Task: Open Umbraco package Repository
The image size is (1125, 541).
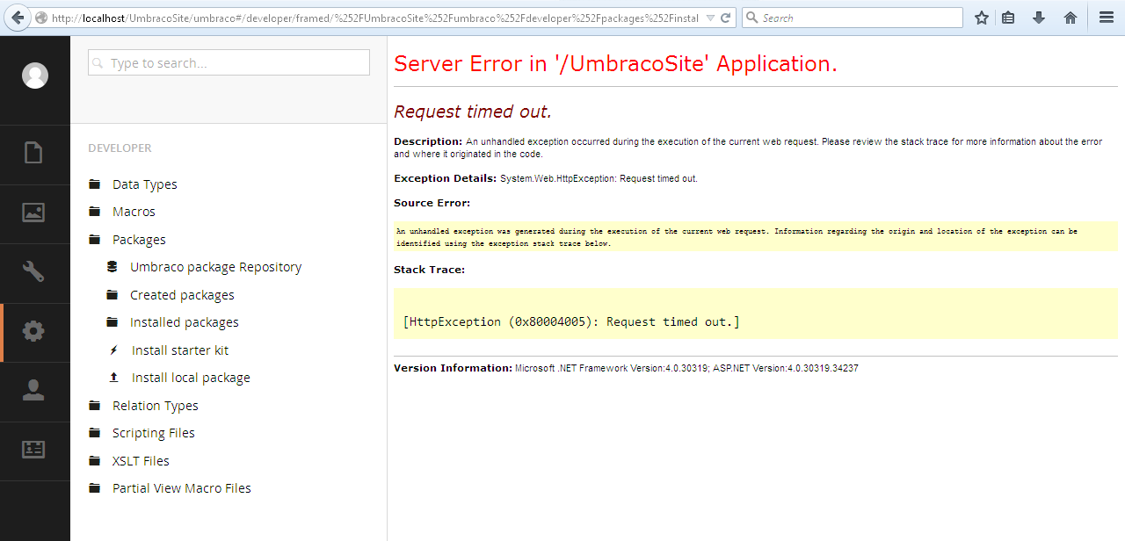Action: (215, 267)
